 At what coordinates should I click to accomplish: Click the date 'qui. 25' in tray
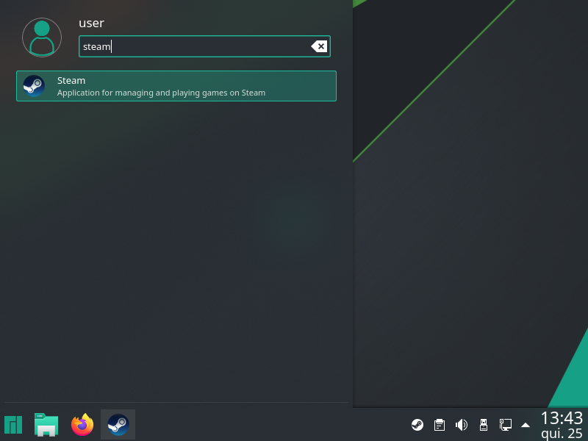coord(562,434)
